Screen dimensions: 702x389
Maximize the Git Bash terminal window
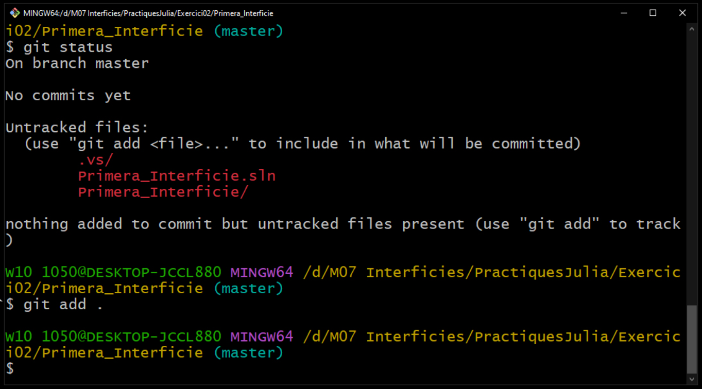point(653,13)
